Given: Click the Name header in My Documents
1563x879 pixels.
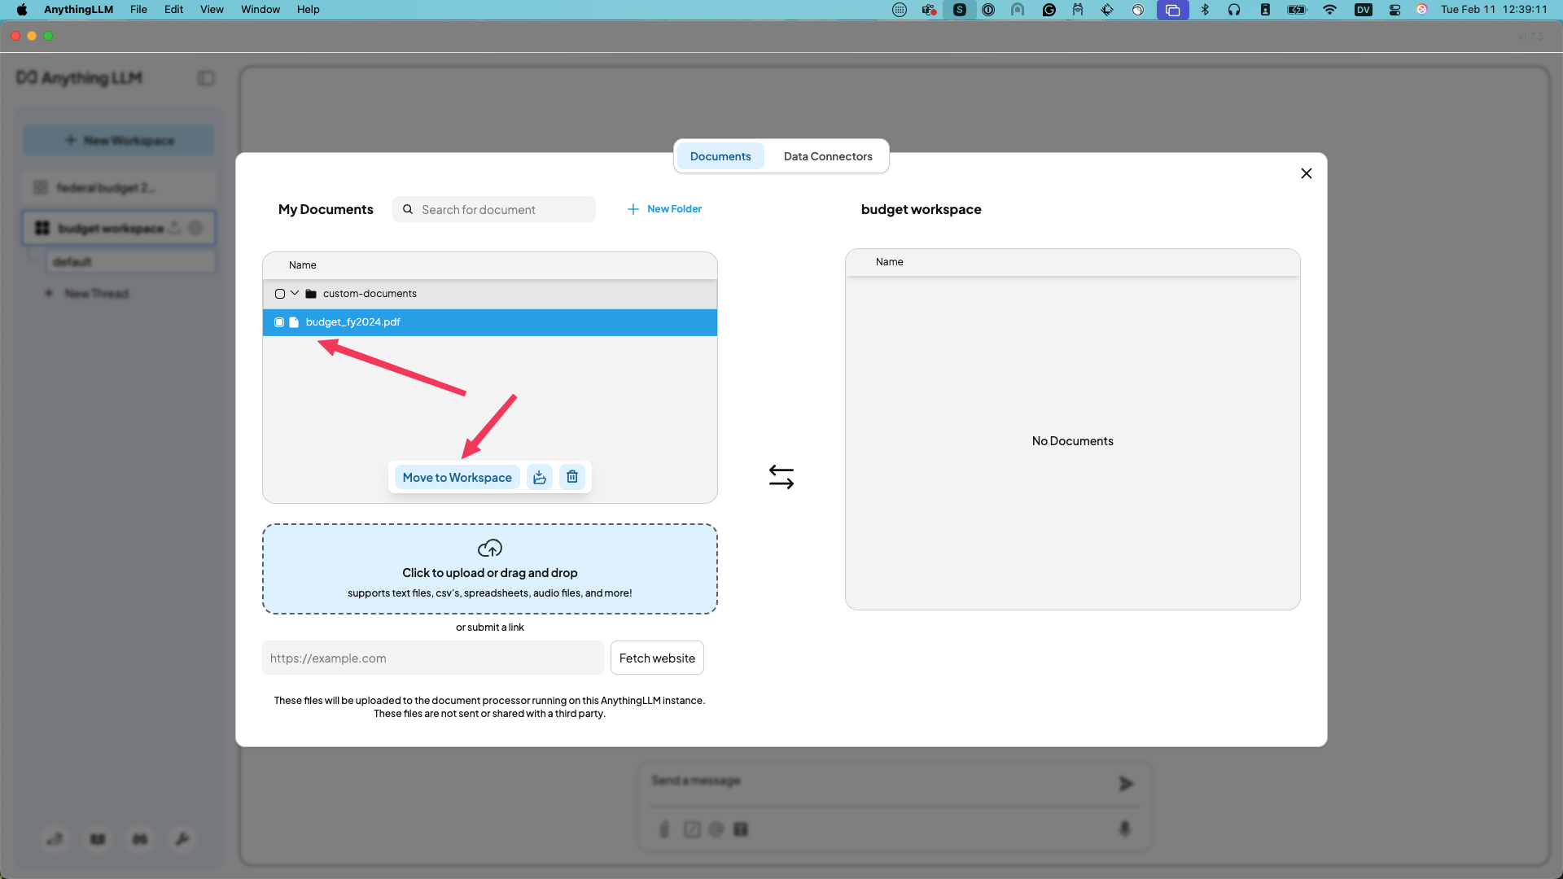Looking at the screenshot, I should (x=303, y=265).
